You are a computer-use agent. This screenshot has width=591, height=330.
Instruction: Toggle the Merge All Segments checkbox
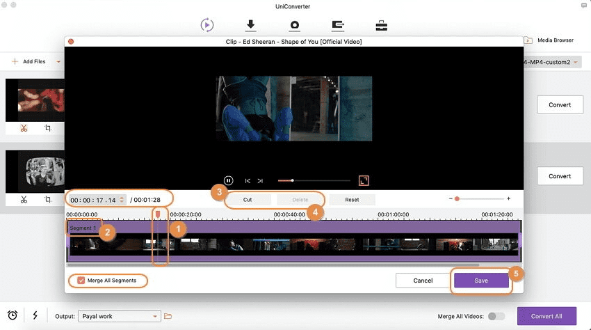pos(81,281)
